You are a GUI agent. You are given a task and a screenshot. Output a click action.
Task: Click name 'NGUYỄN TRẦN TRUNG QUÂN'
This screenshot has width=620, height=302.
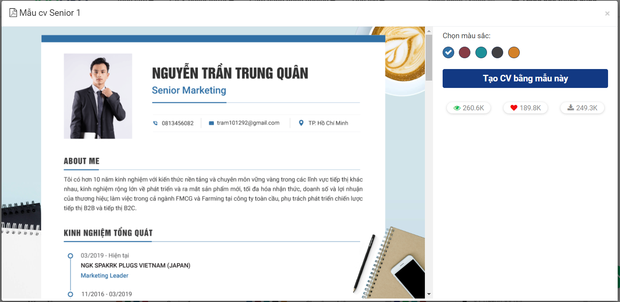click(x=230, y=73)
